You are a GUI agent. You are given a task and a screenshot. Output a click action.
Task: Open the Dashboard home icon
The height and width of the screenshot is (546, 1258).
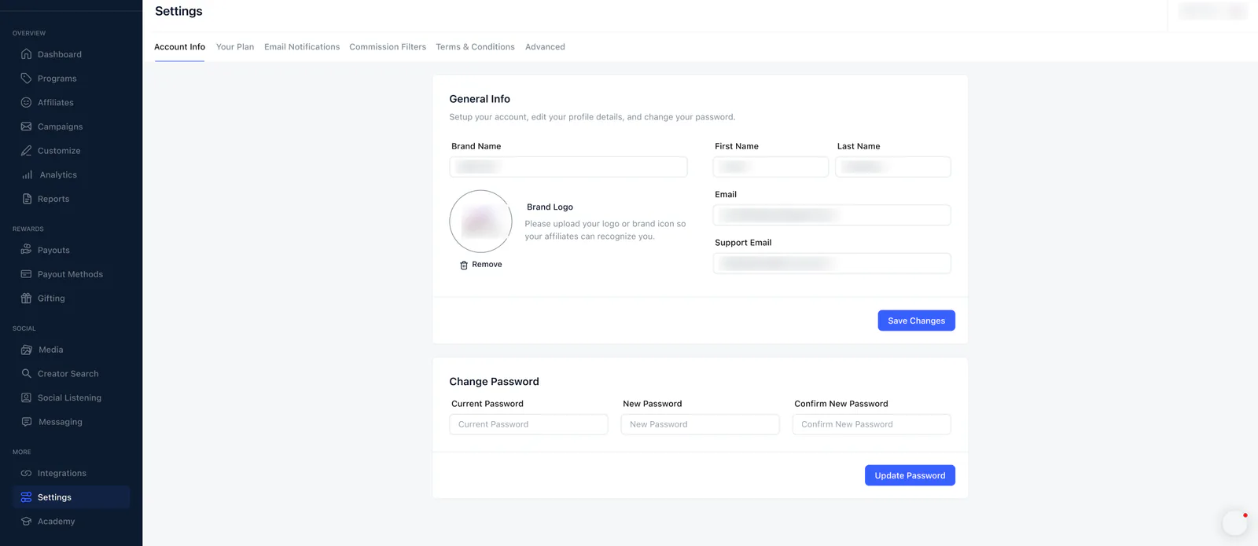pos(26,54)
